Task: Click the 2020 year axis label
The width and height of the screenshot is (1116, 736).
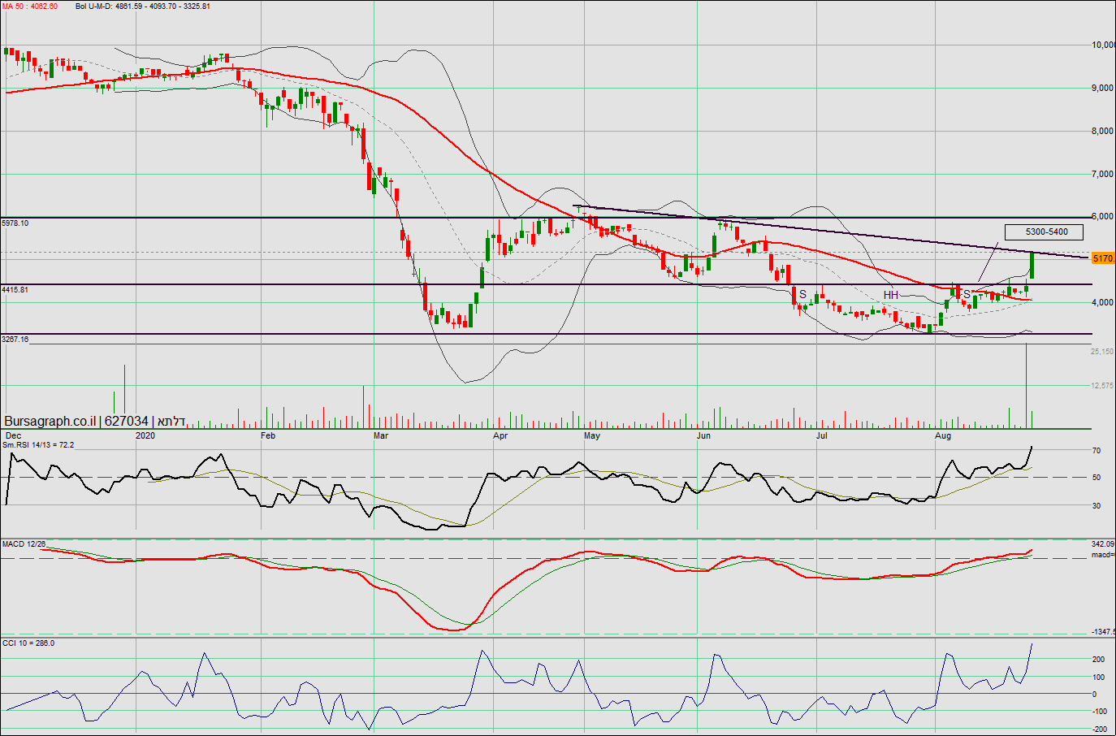Action: point(145,436)
